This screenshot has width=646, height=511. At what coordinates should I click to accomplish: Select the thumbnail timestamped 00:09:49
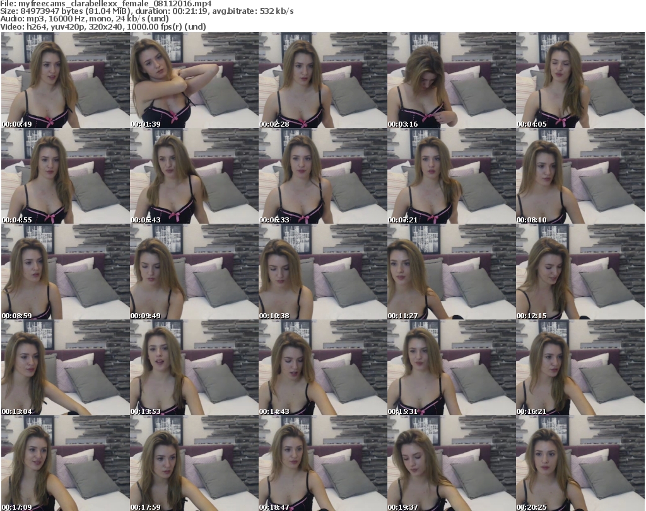[x=194, y=272]
